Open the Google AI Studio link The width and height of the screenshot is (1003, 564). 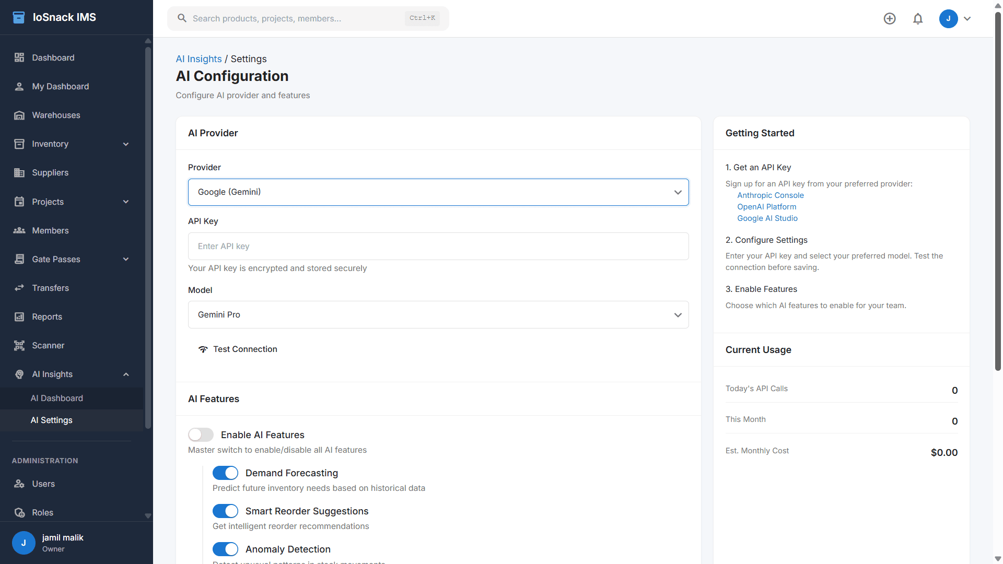pyautogui.click(x=767, y=218)
